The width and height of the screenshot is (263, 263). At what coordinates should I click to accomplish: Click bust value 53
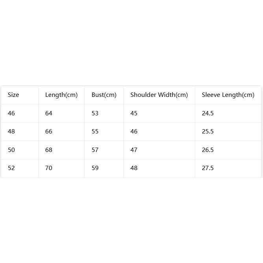pos(95,113)
